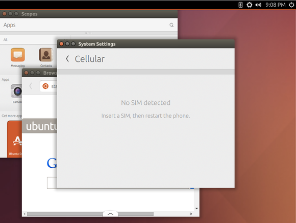Open the power session indicator
Image resolution: width=296 pixels, height=223 pixels.
click(x=291, y=5)
